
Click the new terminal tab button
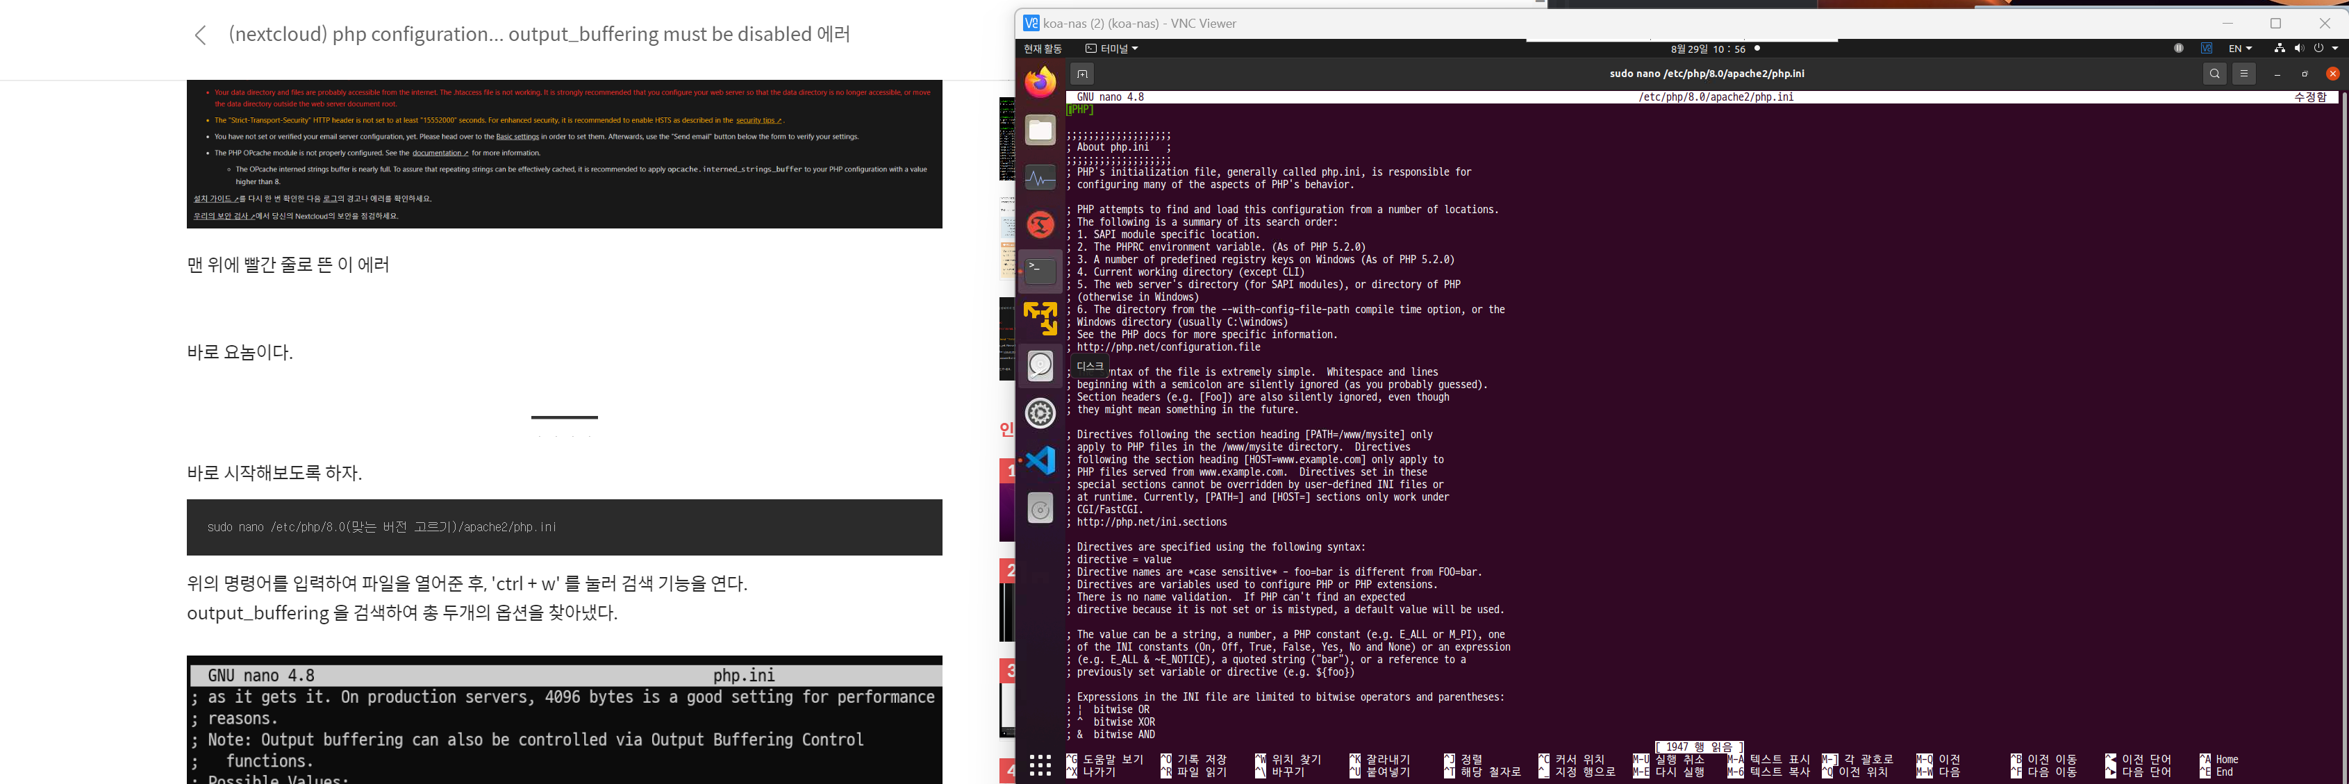coord(1081,74)
